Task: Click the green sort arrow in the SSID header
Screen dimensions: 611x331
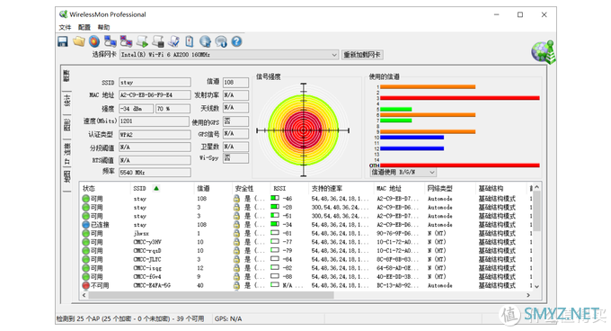Action: point(156,188)
